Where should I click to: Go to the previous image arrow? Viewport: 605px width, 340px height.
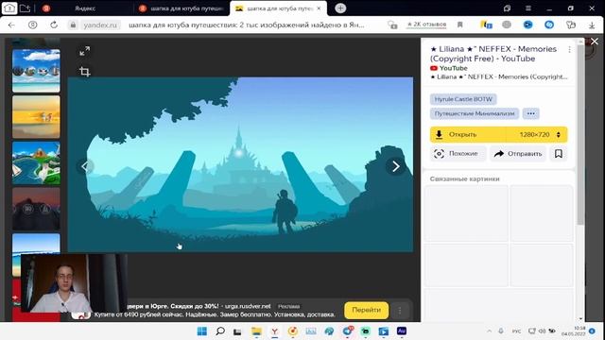(x=85, y=166)
